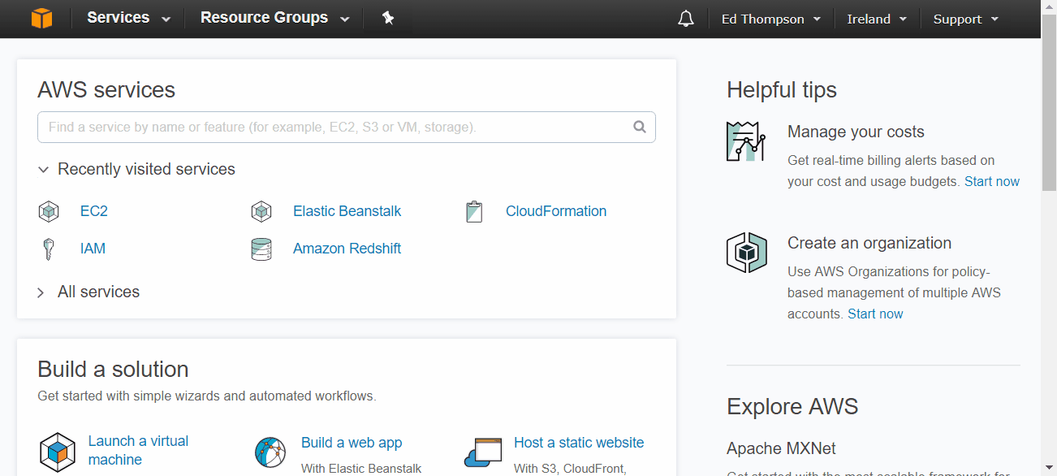Click the CloudFormation clipboard icon
Viewport: 1057px width, 476px height.
(474, 212)
